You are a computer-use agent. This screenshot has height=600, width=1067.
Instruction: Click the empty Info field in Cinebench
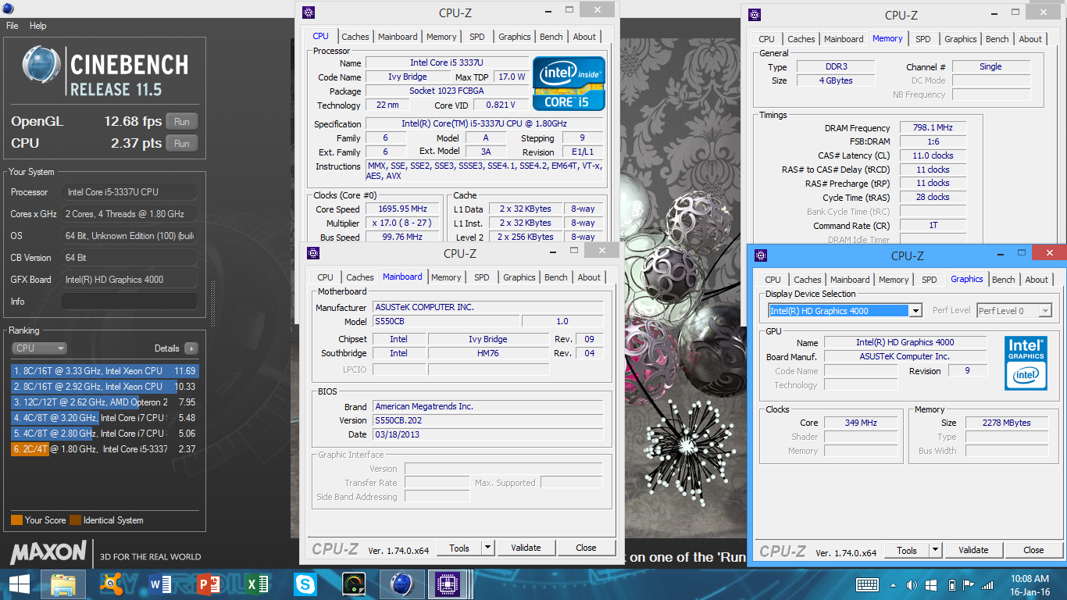pyautogui.click(x=130, y=302)
